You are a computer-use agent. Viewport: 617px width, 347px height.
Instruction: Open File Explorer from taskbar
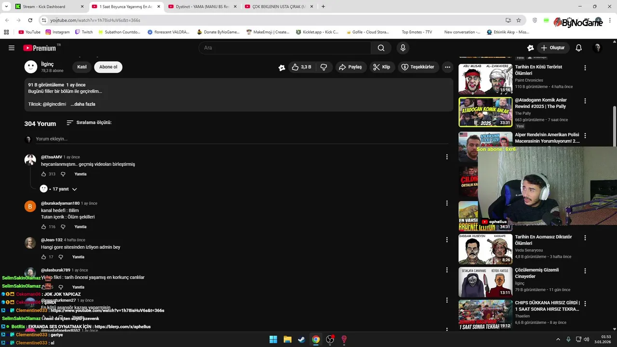coord(287,339)
